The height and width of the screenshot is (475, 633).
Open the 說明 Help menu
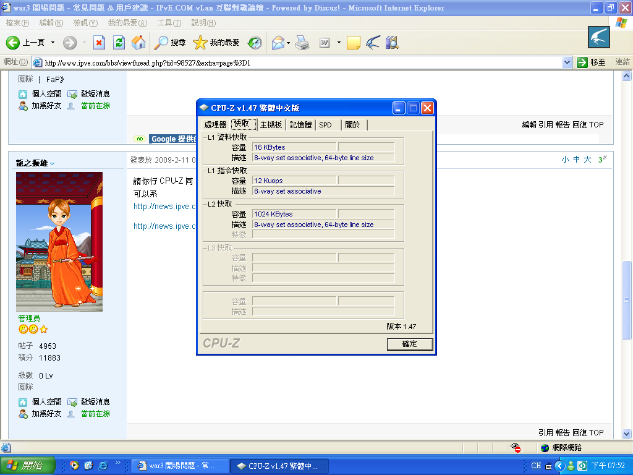coord(203,23)
